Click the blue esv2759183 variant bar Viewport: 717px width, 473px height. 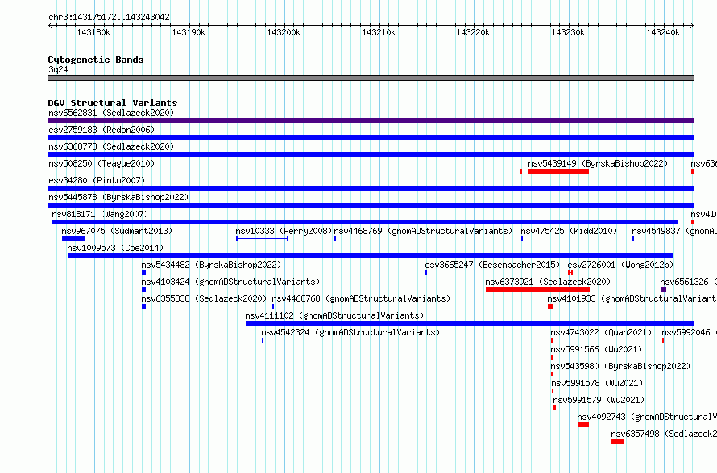tap(371, 138)
